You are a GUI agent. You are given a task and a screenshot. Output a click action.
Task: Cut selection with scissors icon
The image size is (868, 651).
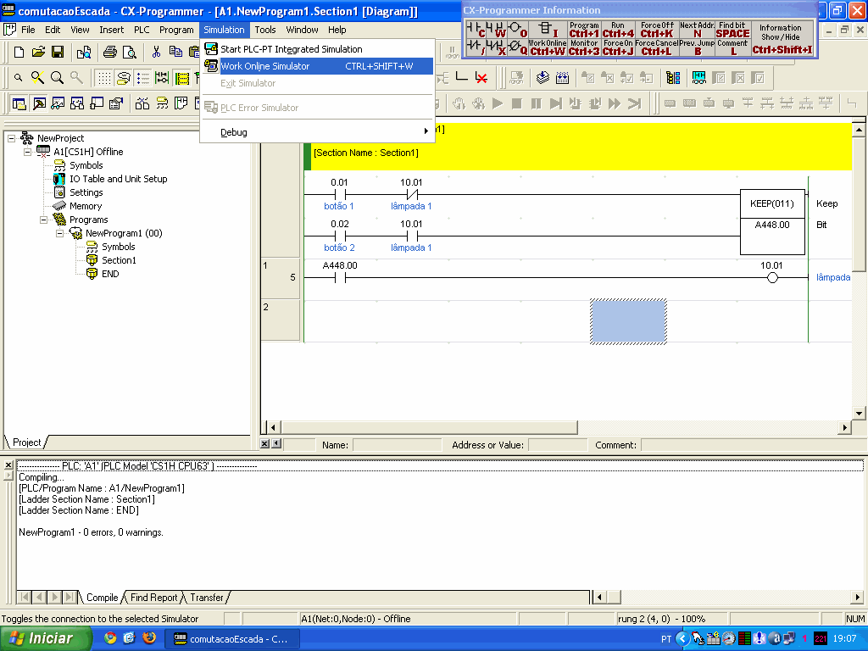tap(156, 52)
